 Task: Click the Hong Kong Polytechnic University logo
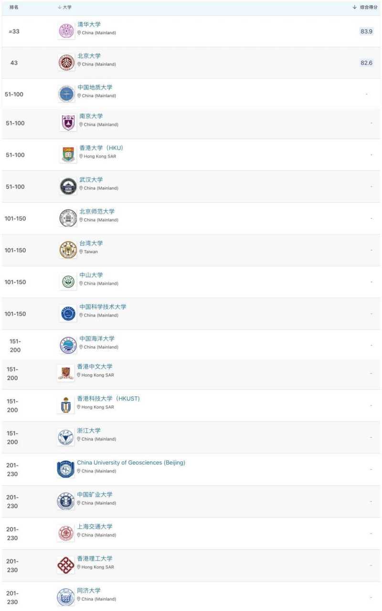point(65,565)
